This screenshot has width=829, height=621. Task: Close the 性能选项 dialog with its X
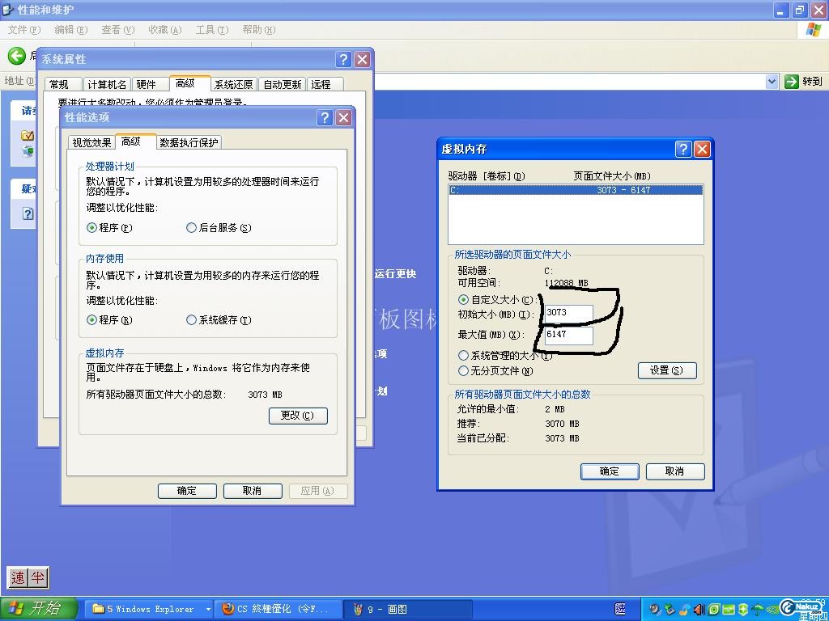(343, 117)
